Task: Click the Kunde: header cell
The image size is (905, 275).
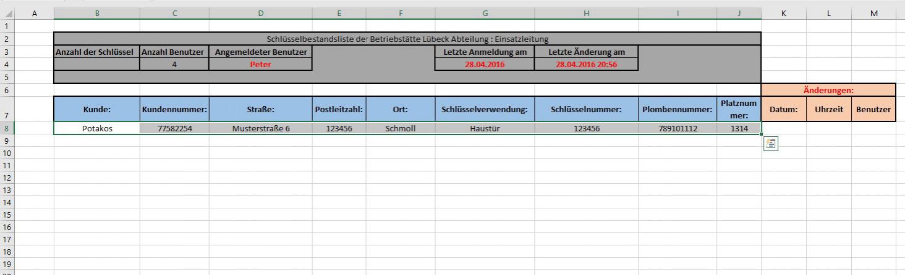Action: point(97,109)
